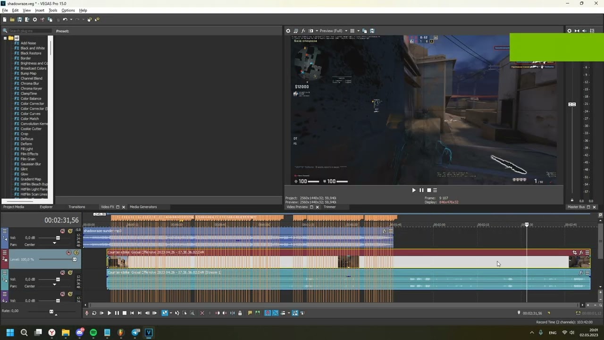Viewport: 604px width, 340px height.
Task: Copy snapshot to clipboard in the preview toolbar
Action: coord(365,31)
